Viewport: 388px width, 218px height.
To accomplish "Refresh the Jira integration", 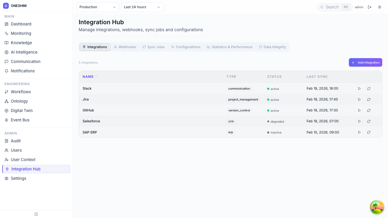I will pyautogui.click(x=369, y=99).
